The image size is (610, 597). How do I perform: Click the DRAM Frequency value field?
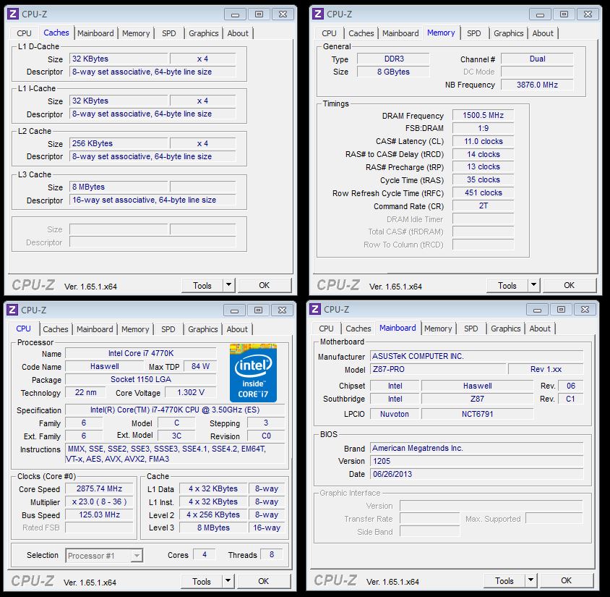tap(483, 116)
